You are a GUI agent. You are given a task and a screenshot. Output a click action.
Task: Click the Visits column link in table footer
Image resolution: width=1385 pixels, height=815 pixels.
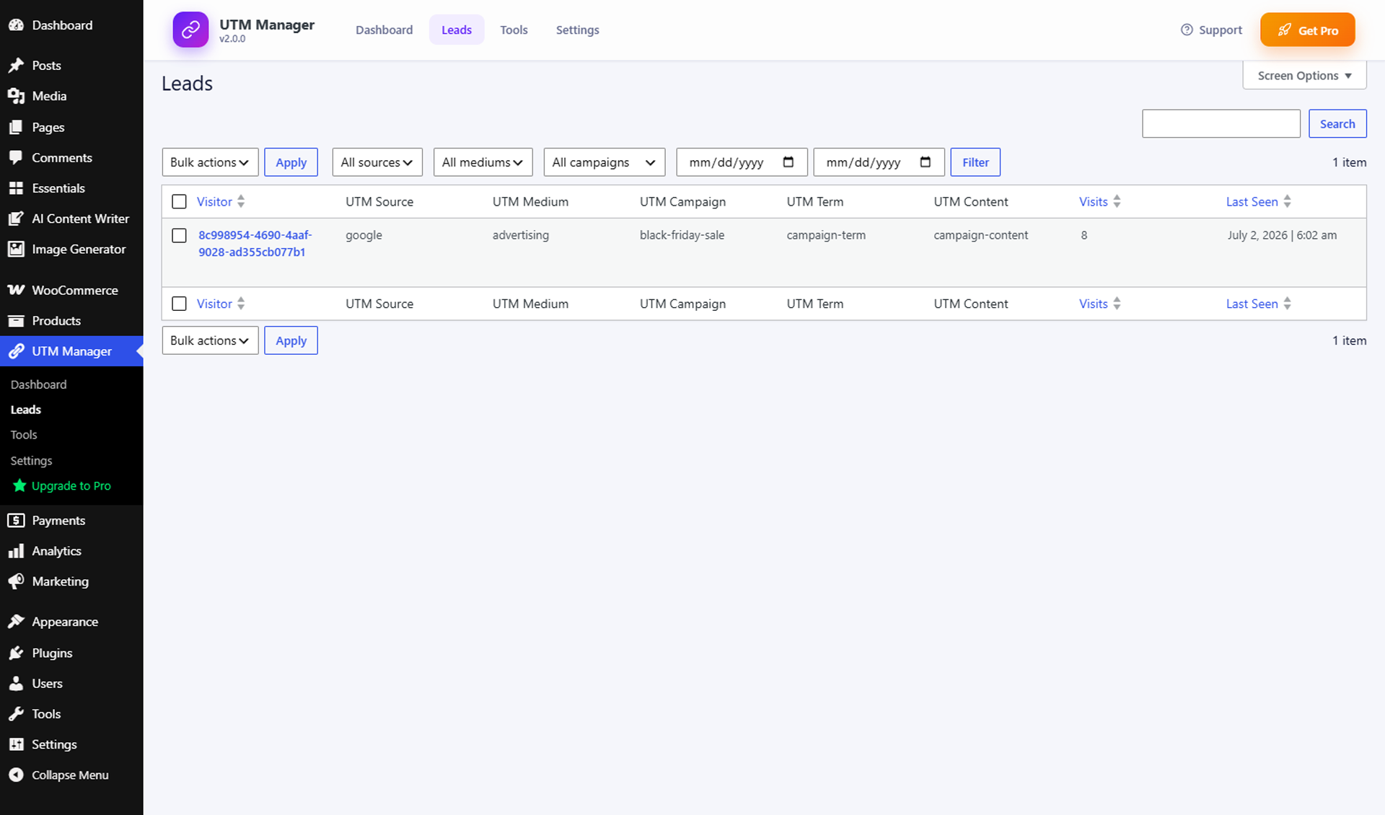[1093, 304]
